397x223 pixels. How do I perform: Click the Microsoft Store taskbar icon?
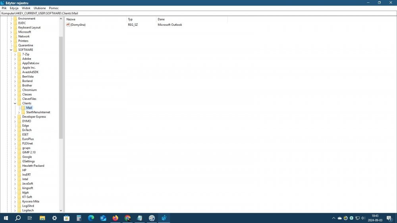pyautogui.click(x=66, y=218)
